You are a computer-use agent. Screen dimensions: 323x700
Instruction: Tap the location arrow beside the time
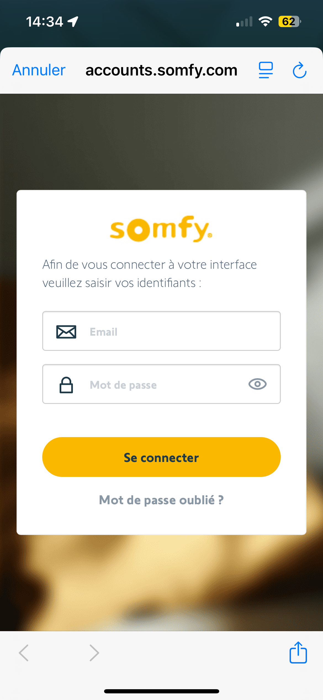tap(73, 22)
